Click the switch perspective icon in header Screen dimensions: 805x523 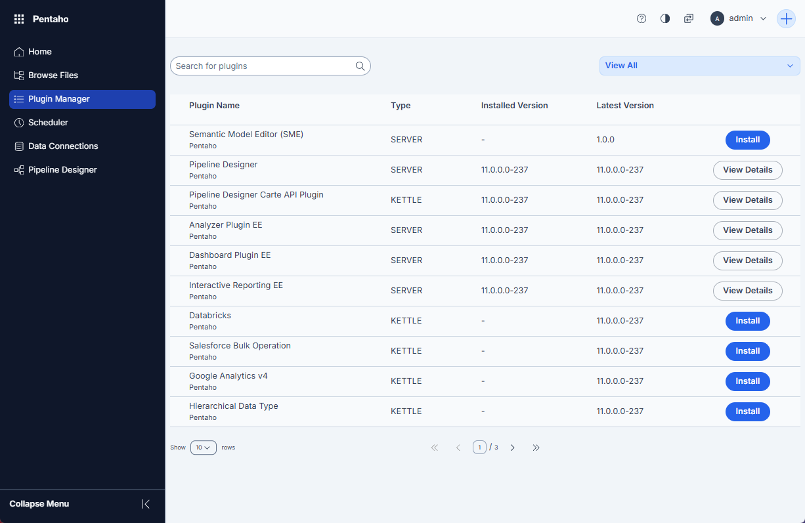coord(688,18)
